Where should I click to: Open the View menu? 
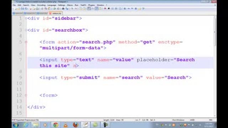(x=33, y=5)
